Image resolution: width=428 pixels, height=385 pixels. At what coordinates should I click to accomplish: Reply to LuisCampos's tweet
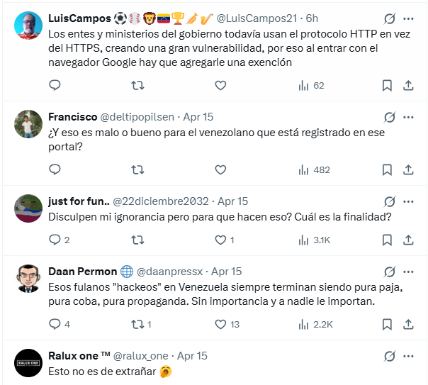pos(55,85)
